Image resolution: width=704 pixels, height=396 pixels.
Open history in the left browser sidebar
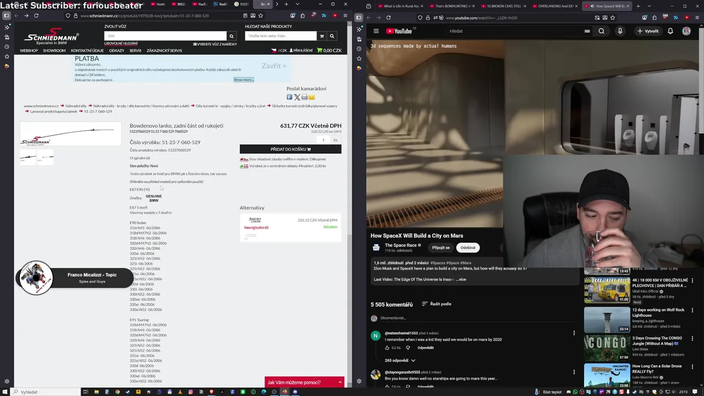tap(7, 47)
